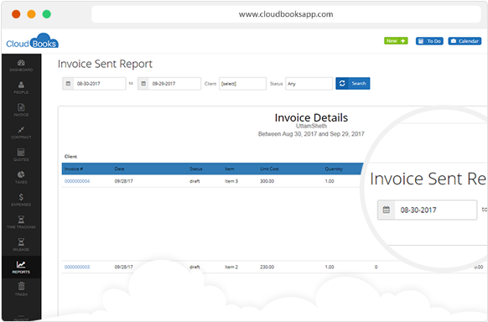Open invoice link 0000000004
Viewport: 488px width, 322px height.
[x=77, y=181]
